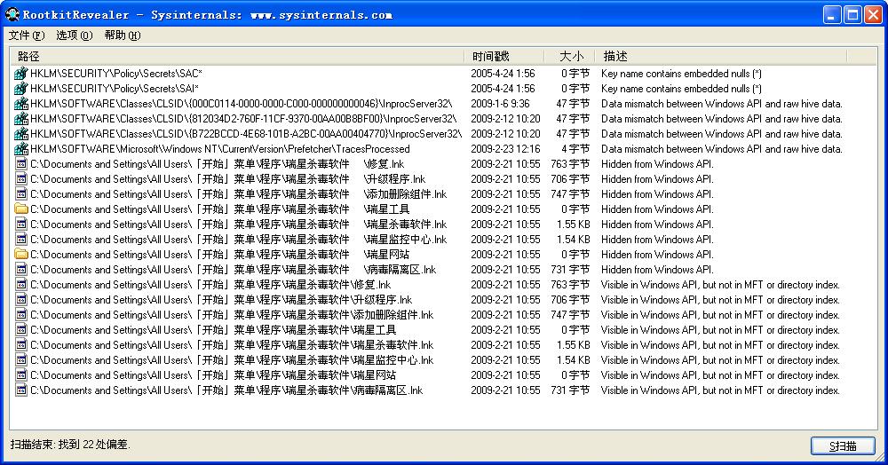Select the Prefetcher\TracesProcessed registry path
This screenshot has width=888, height=465.
[219, 149]
